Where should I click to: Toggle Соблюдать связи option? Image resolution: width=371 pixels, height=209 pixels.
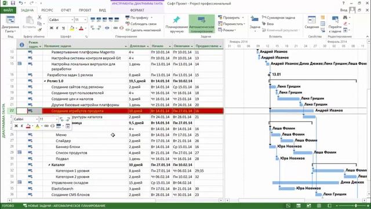pos(141,24)
